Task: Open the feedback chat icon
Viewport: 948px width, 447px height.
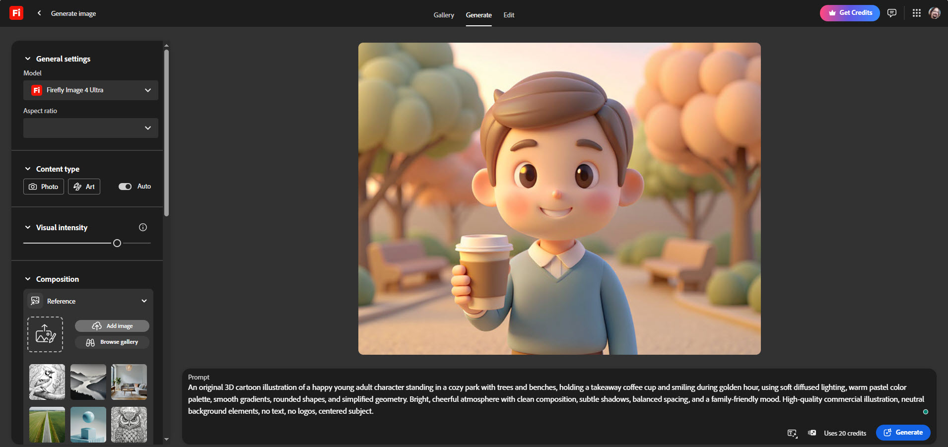Action: (x=891, y=13)
